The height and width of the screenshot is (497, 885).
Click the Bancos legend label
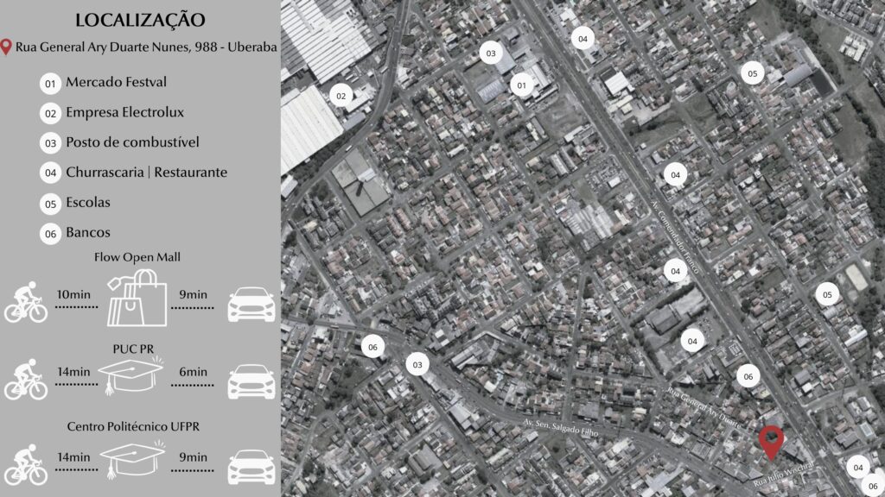pos(88,233)
